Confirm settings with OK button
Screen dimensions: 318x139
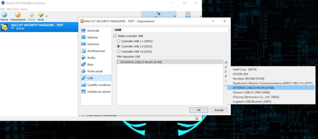[198, 110]
